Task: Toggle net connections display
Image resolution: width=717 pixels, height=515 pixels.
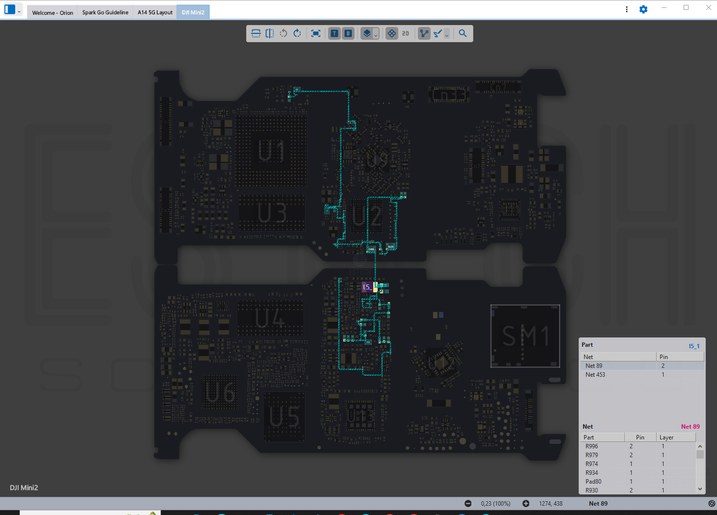Action: pos(424,33)
